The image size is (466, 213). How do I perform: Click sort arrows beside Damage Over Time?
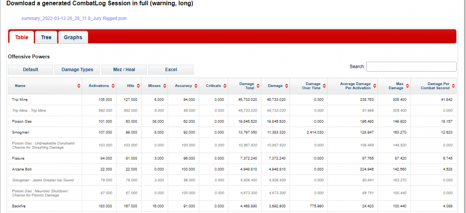pyautogui.click(x=323, y=86)
